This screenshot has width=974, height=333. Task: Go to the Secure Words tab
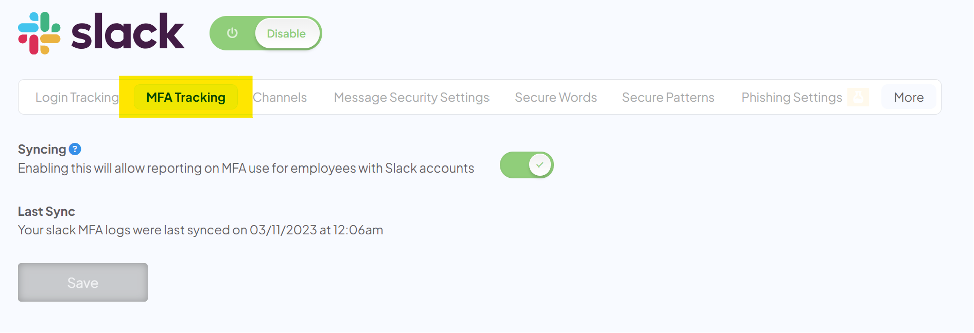point(555,97)
